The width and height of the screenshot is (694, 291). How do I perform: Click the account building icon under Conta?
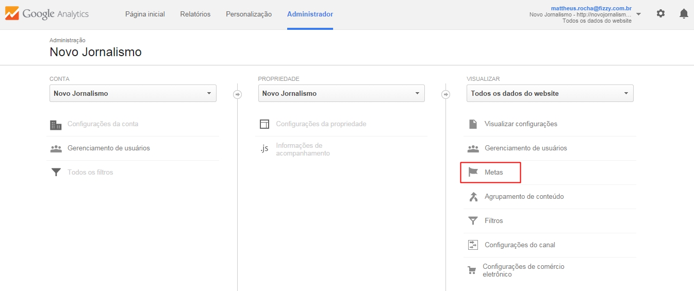[56, 124]
